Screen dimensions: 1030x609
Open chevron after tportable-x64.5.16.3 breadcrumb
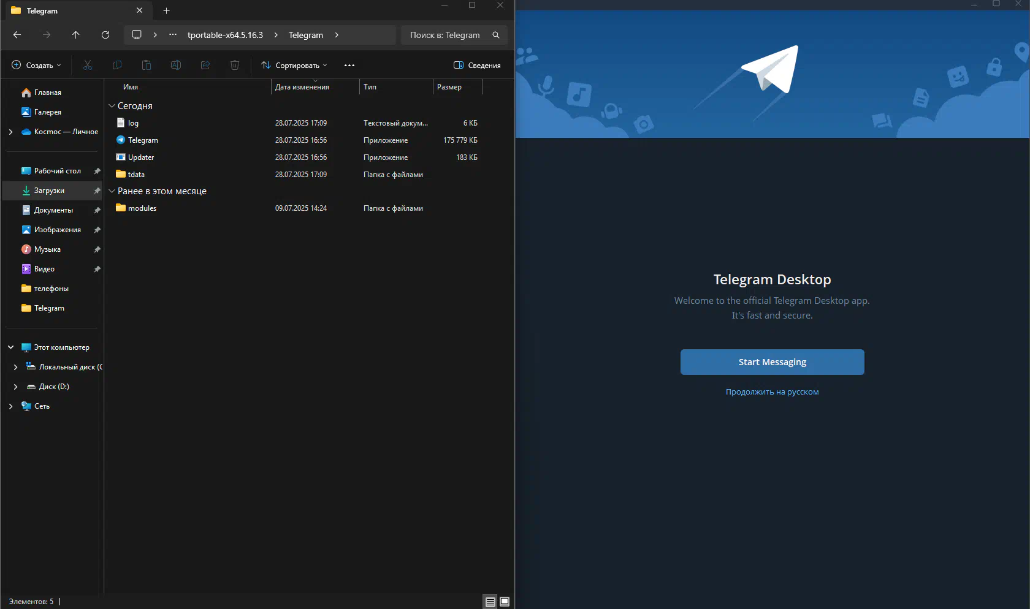coord(276,35)
